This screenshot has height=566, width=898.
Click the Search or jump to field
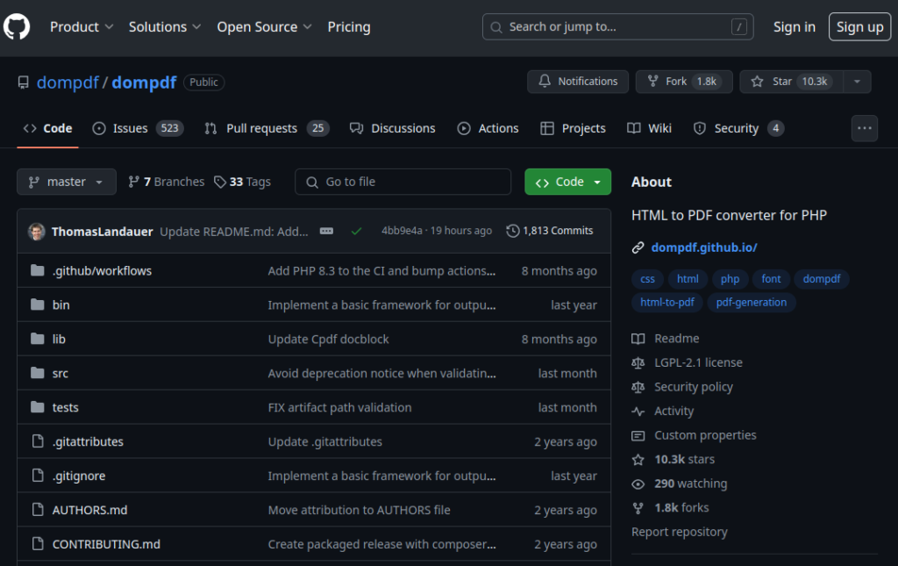tap(618, 27)
